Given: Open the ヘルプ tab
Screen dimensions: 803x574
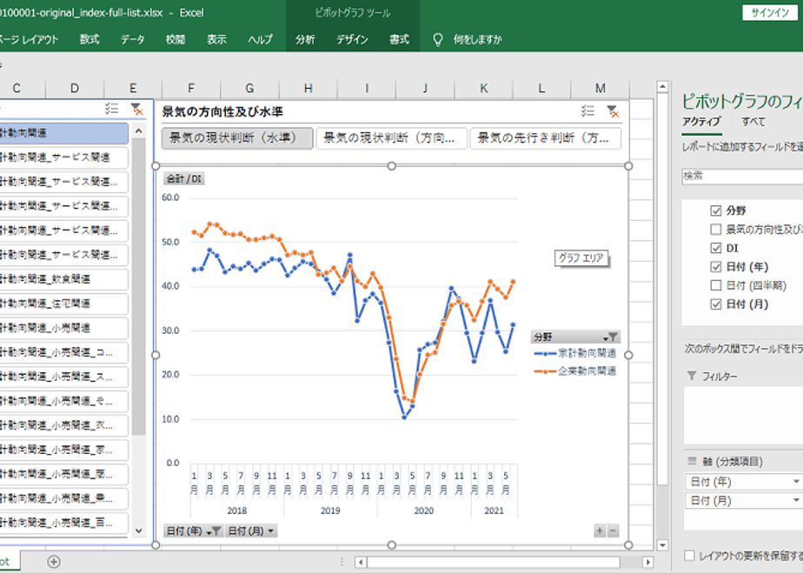Looking at the screenshot, I should [x=260, y=39].
